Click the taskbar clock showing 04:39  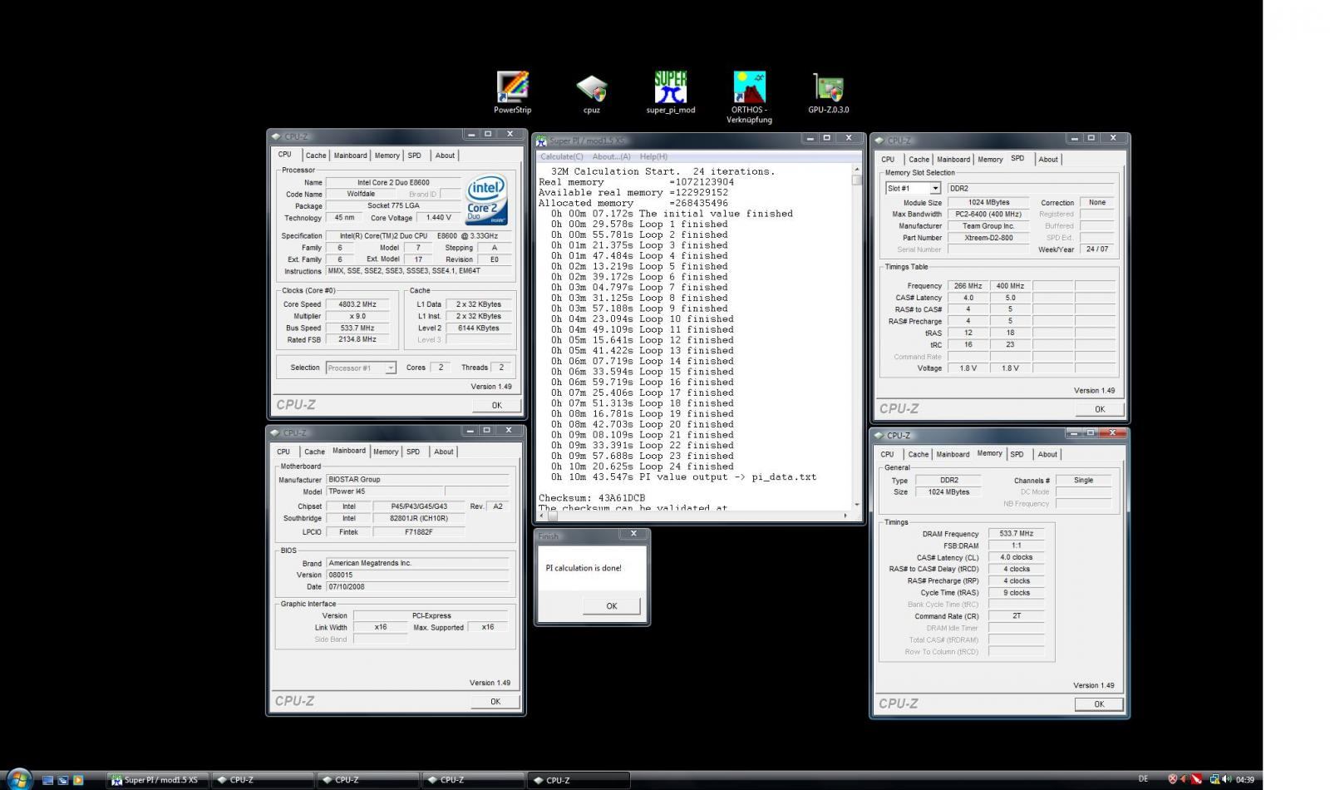1244,780
